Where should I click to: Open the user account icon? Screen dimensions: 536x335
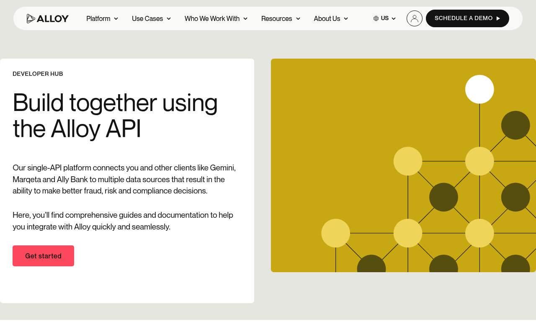click(415, 18)
